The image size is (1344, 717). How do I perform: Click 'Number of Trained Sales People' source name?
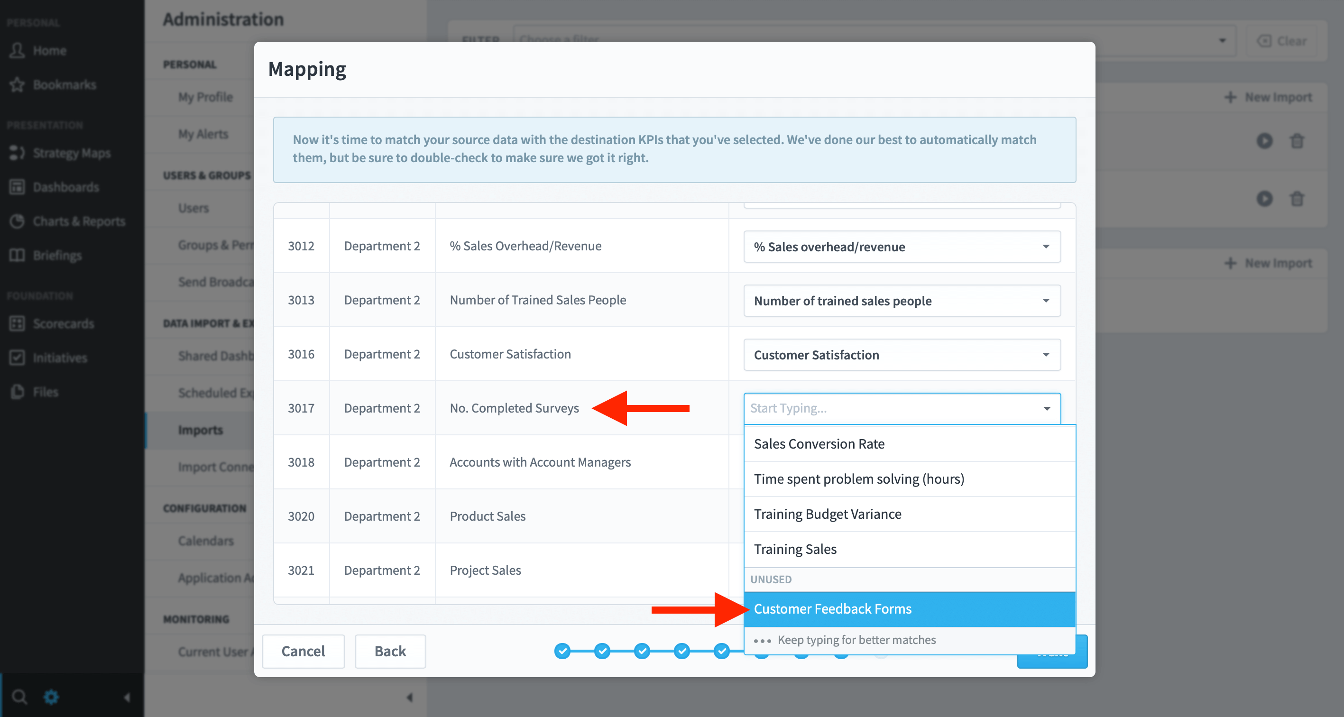[x=538, y=300]
